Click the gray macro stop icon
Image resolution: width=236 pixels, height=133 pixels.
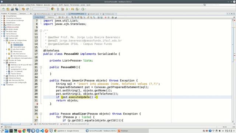108,17
